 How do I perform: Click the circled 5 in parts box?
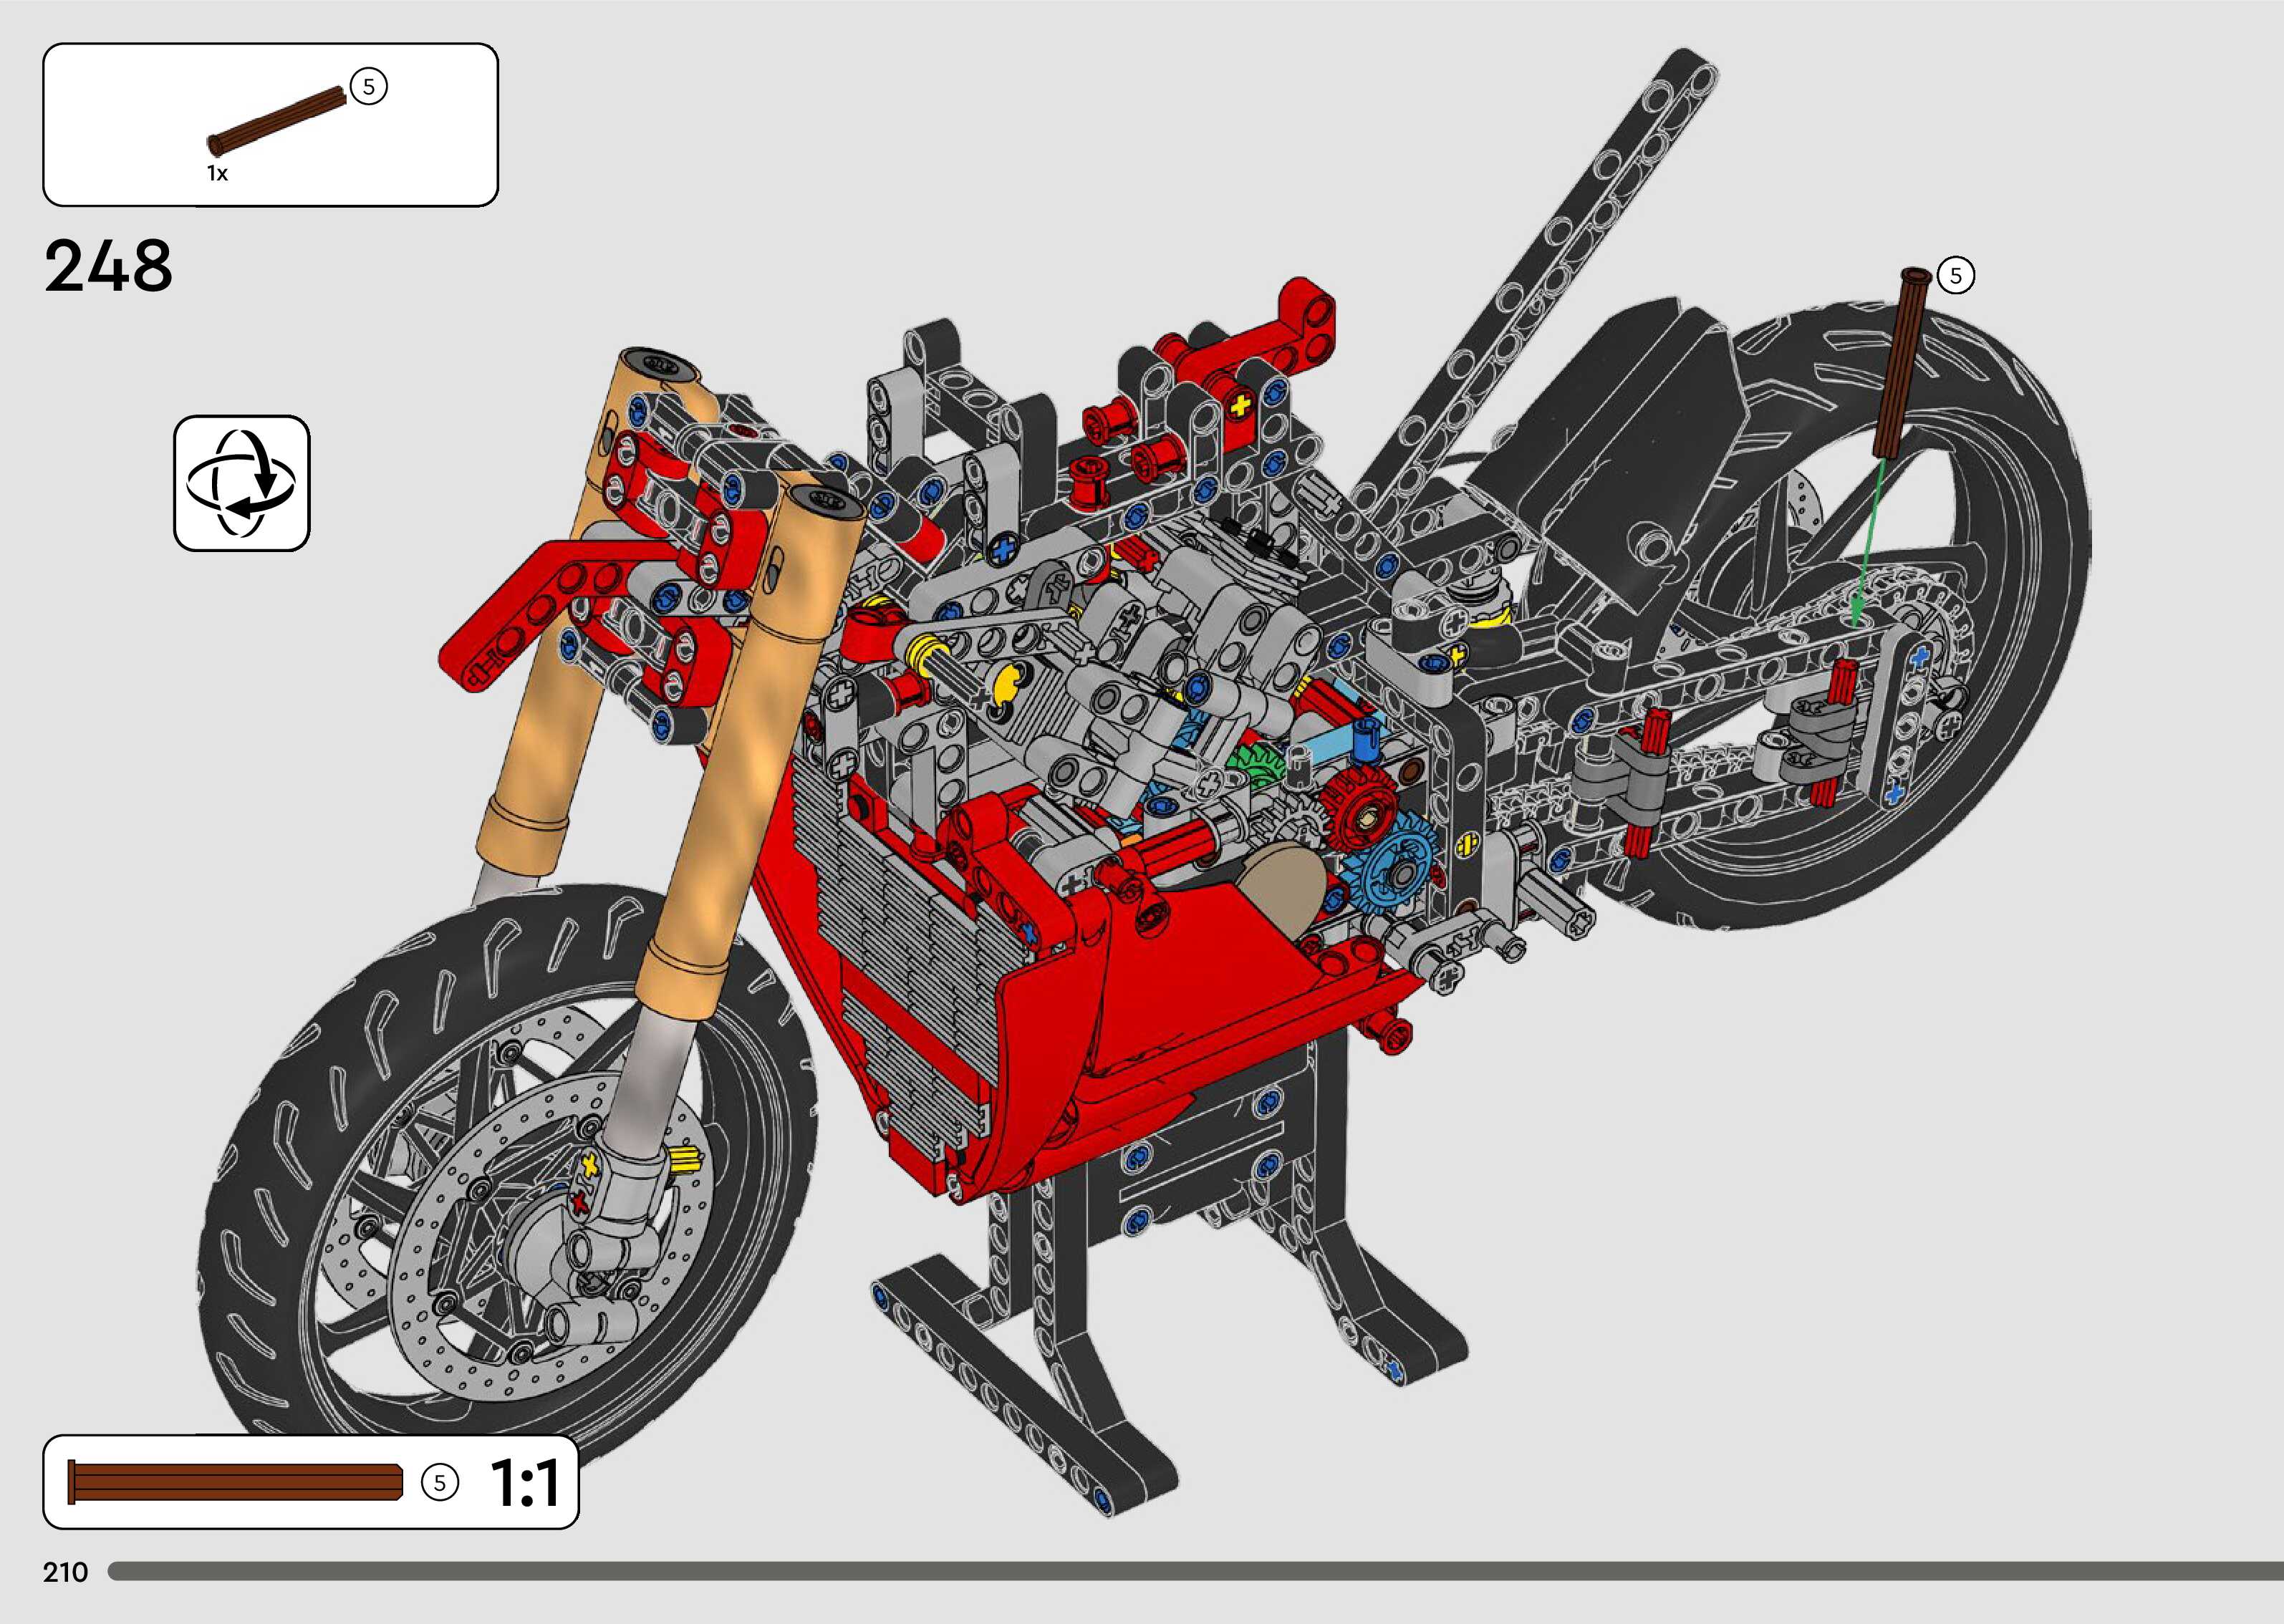(369, 87)
